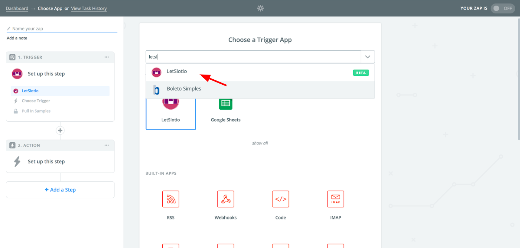Click the LetSlotio logo in Trigger step
Image resolution: width=520 pixels, height=248 pixels.
click(17, 73)
